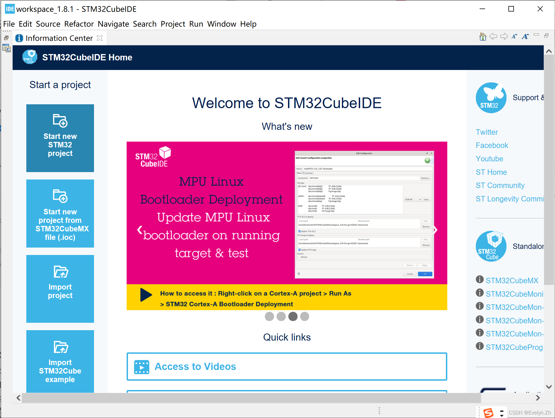555x418 pixels.
Task: Reduce font size with the small A icon
Action: 514,37
